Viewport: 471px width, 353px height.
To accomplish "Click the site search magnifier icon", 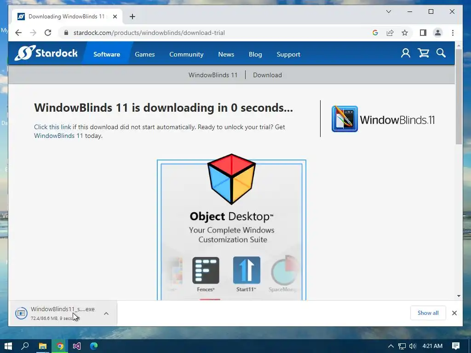I will (441, 53).
